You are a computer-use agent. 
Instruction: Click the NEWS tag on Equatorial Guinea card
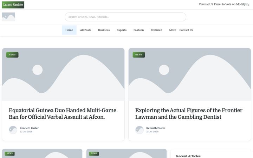point(12,55)
